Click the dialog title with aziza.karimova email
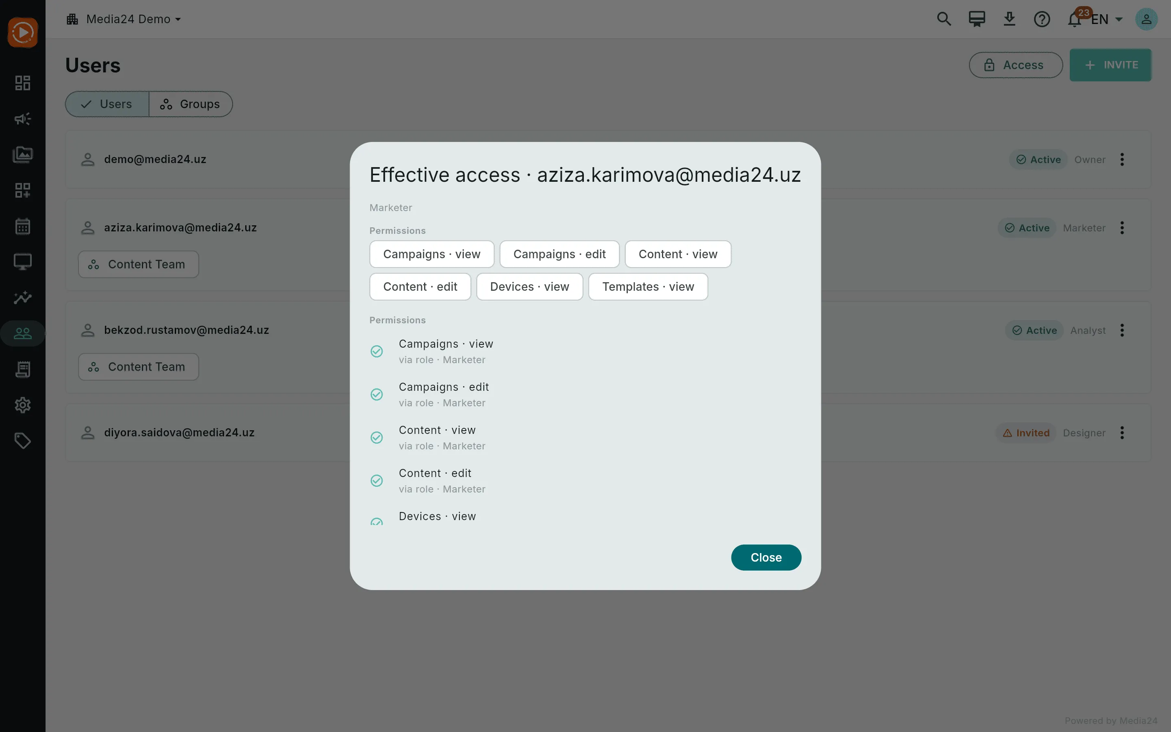Viewport: 1171px width, 732px height. click(585, 175)
